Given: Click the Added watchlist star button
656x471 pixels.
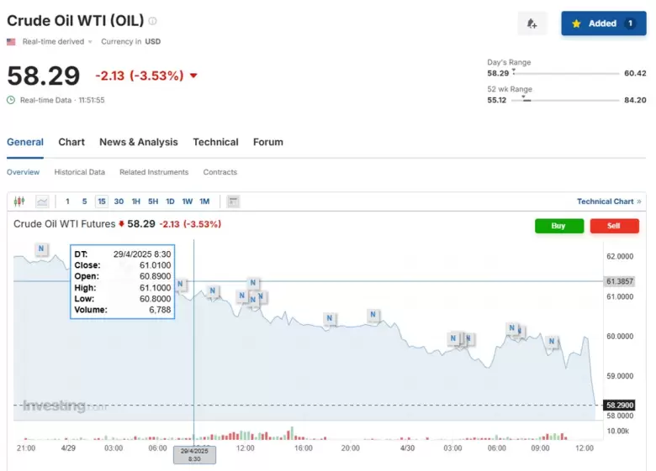Looking at the screenshot, I should [x=603, y=24].
